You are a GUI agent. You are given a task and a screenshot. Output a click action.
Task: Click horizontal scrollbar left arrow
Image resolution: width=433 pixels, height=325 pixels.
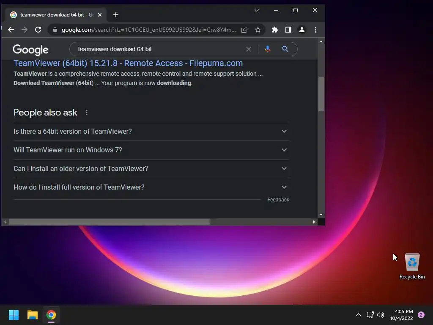pyautogui.click(x=5, y=222)
